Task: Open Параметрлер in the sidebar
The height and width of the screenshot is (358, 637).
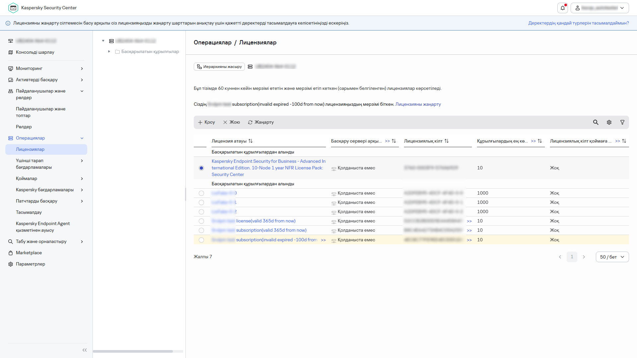Action: coord(31,264)
